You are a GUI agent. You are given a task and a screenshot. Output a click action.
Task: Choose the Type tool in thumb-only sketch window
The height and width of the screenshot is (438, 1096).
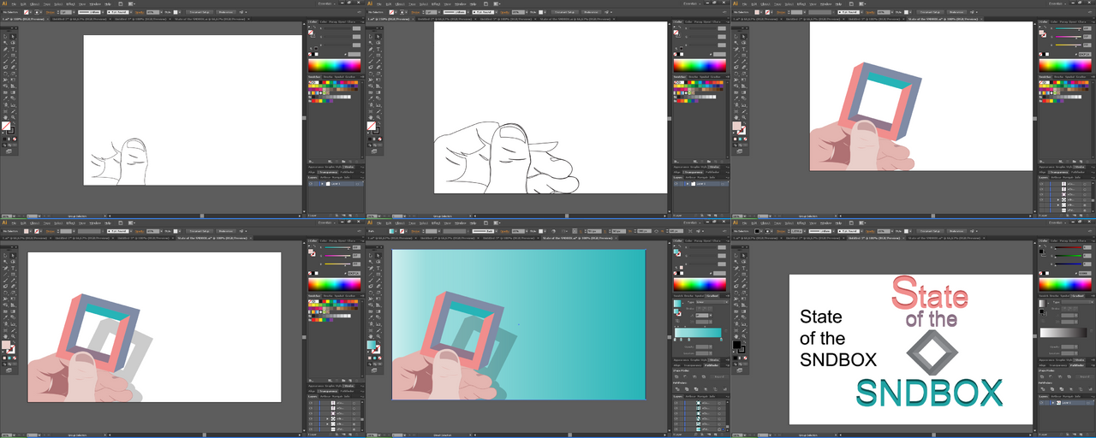coord(13,49)
